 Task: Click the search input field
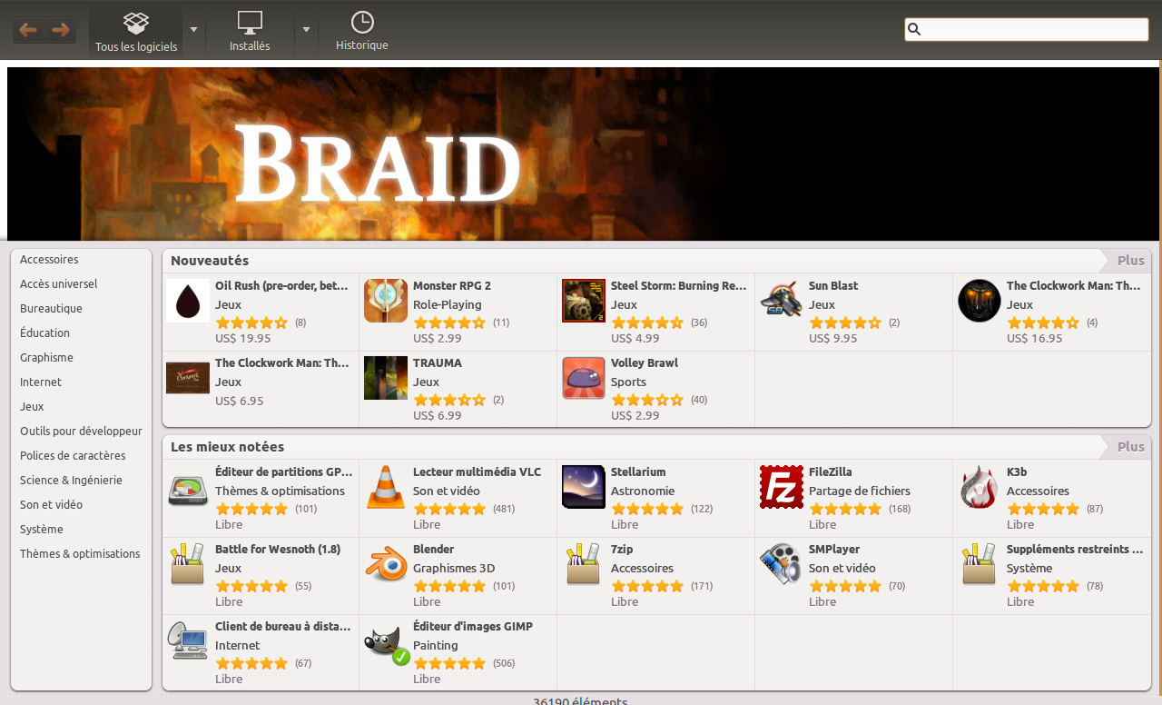(x=1027, y=29)
